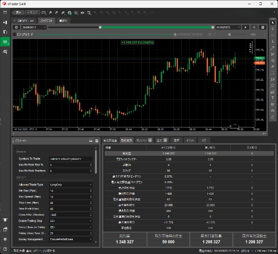Click the visual mode speed slider handle
This screenshot has width=278, height=254.
click(229, 34)
